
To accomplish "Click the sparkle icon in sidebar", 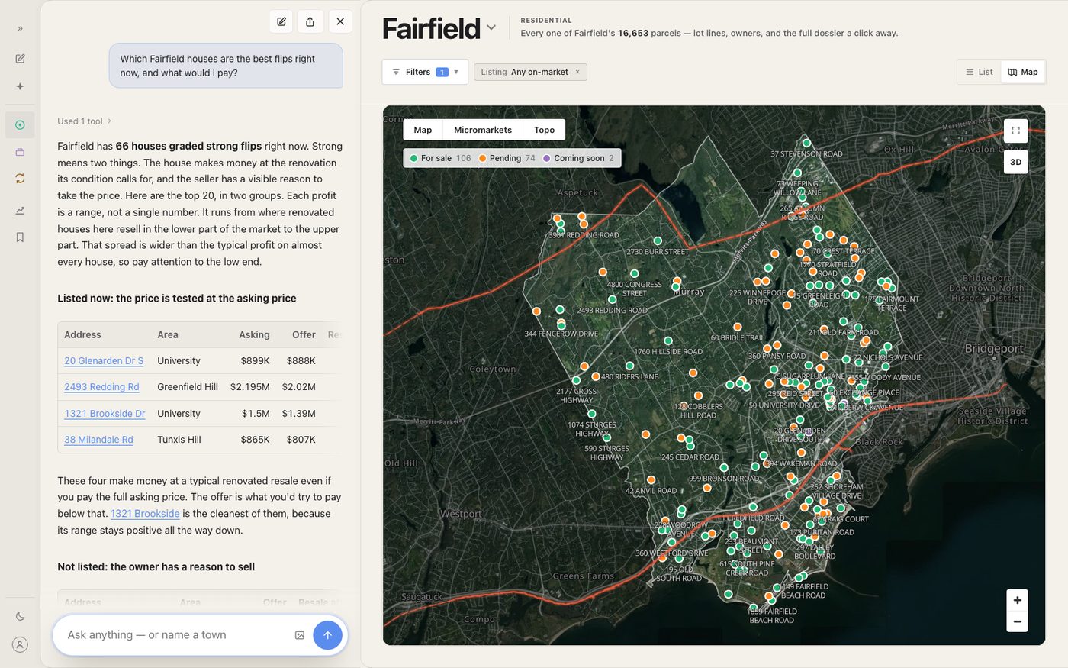I will pos(20,86).
